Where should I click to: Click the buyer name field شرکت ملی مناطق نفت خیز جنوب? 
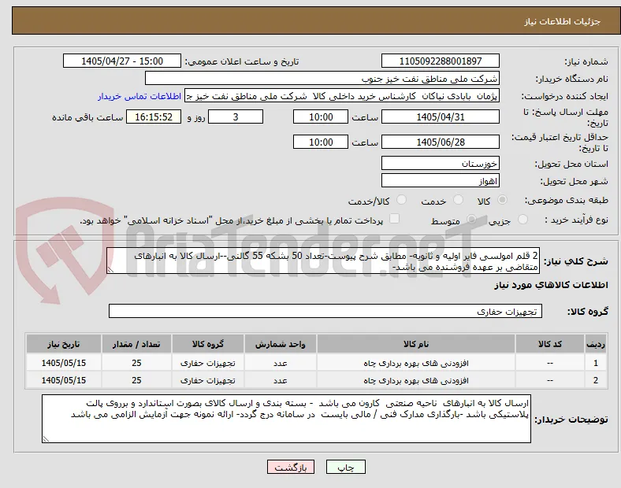coord(322,78)
